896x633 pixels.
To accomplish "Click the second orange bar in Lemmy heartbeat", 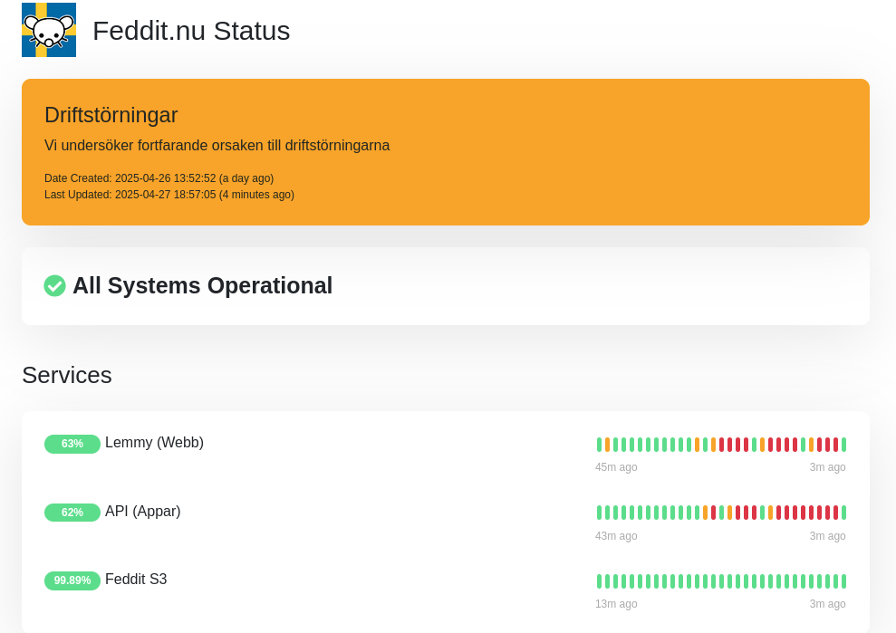I will (698, 445).
